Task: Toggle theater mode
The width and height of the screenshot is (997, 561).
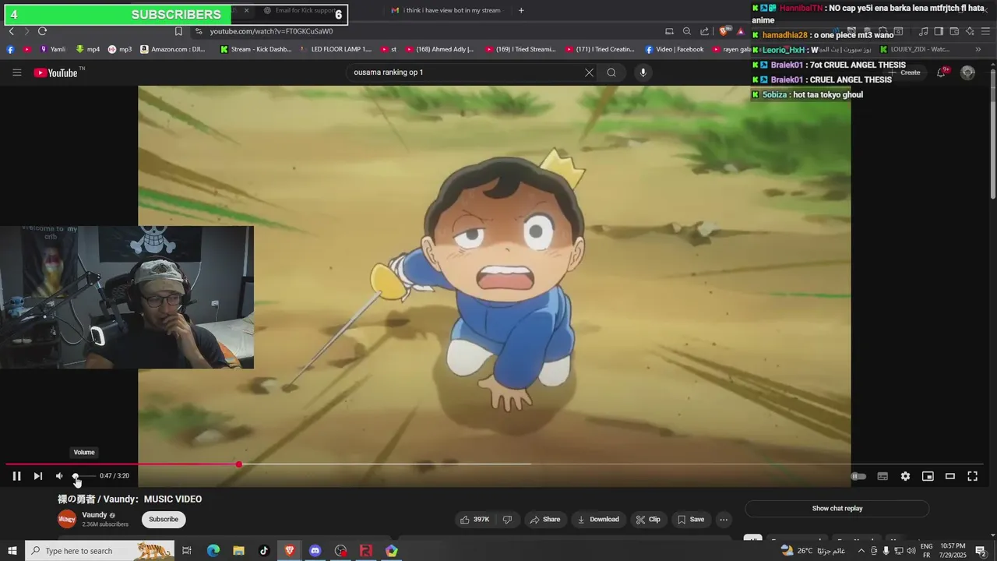Action: point(950,476)
